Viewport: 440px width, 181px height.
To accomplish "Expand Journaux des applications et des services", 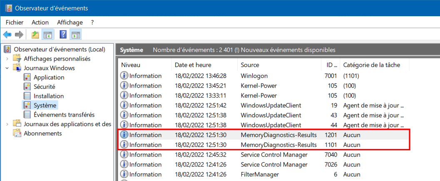I will click(x=7, y=124).
